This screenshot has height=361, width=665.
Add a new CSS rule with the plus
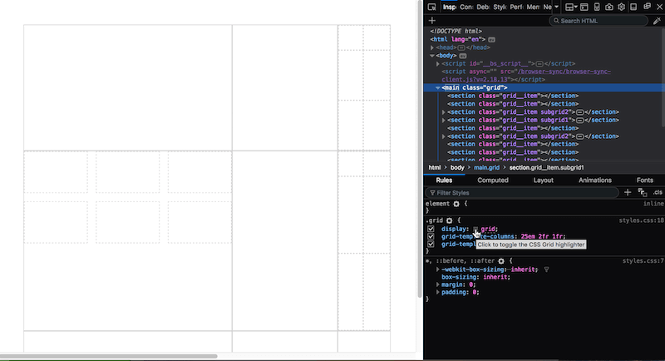click(628, 193)
